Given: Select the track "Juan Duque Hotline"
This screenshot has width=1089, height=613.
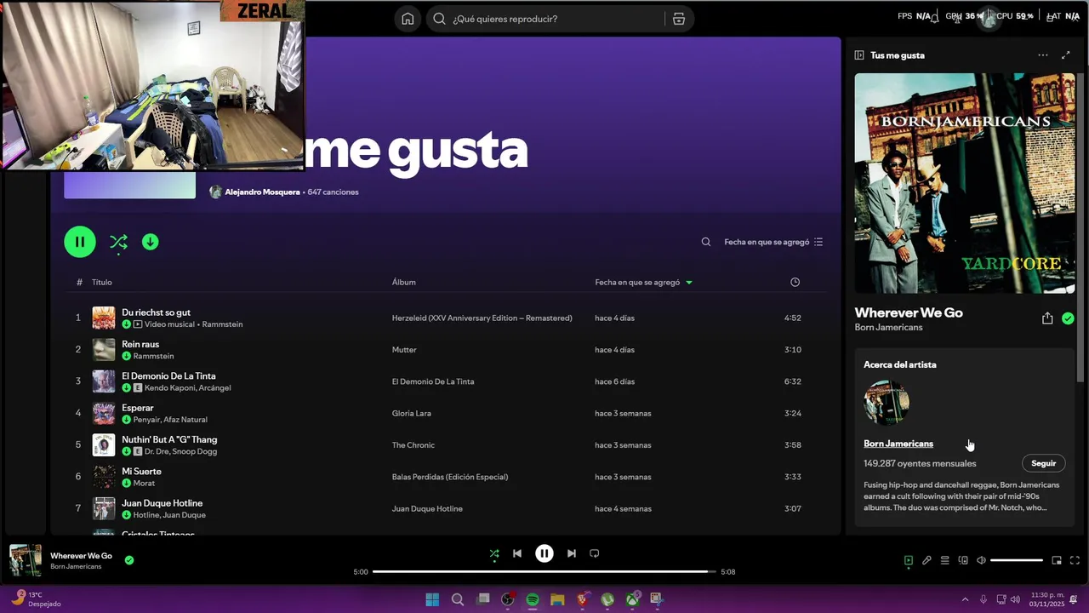Looking at the screenshot, I should click(x=162, y=503).
